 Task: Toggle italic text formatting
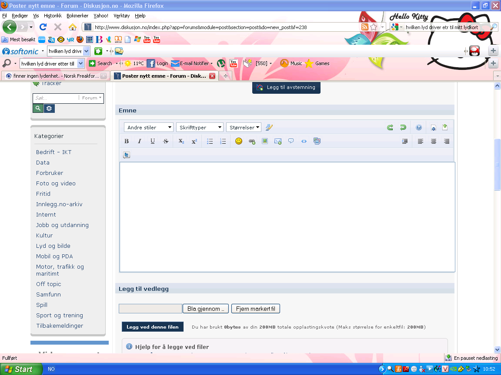(140, 141)
